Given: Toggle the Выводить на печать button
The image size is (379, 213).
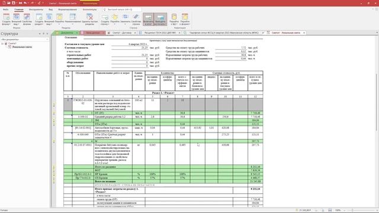Looking at the screenshot, I should coord(160,20).
